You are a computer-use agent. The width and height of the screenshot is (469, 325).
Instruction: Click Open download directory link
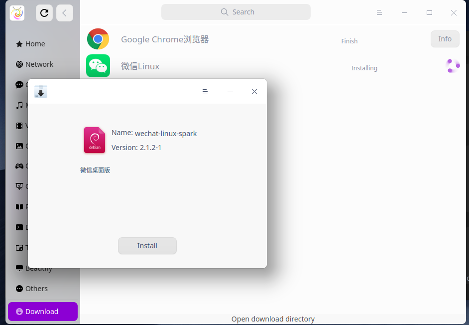tap(273, 319)
